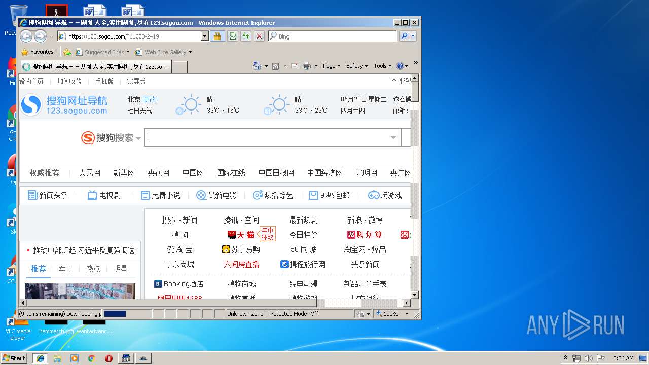This screenshot has height=365, width=649.
Task: Print the page with the printer icon
Action: (306, 66)
